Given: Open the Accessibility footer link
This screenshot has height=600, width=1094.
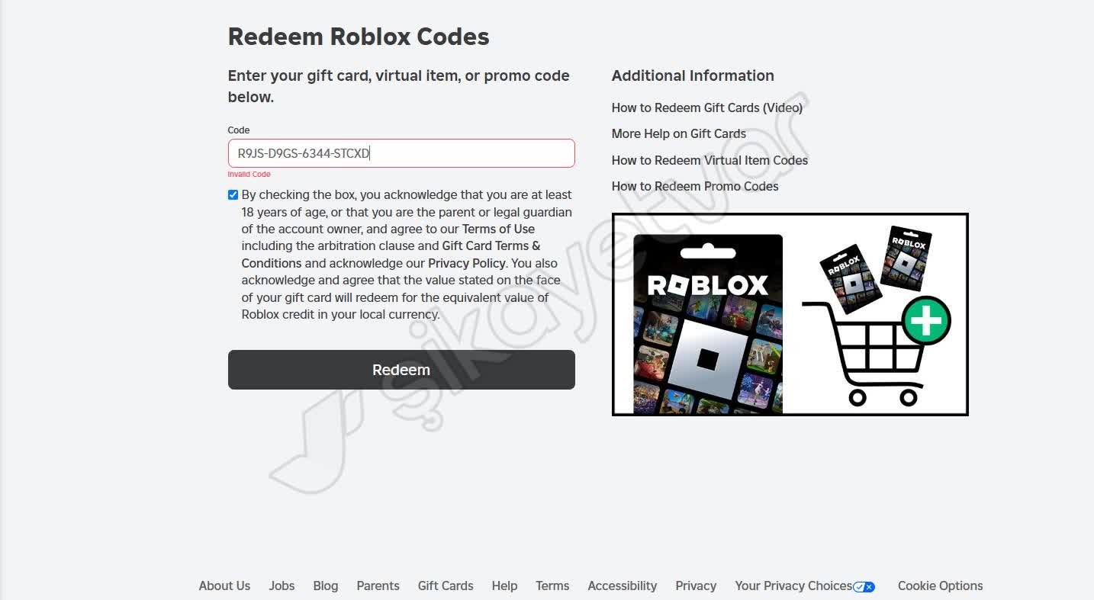Looking at the screenshot, I should pyautogui.click(x=622, y=586).
